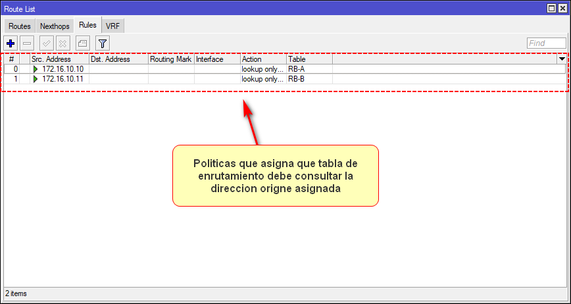Click the checkmark Enable rule icon
571x304 pixels.
pyautogui.click(x=47, y=43)
